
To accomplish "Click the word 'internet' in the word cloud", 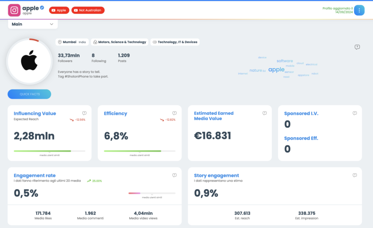I will point(243,73).
